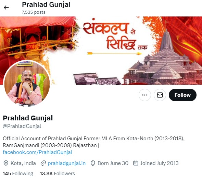
Task: Send a message via the envelope icon
Action: point(160,95)
